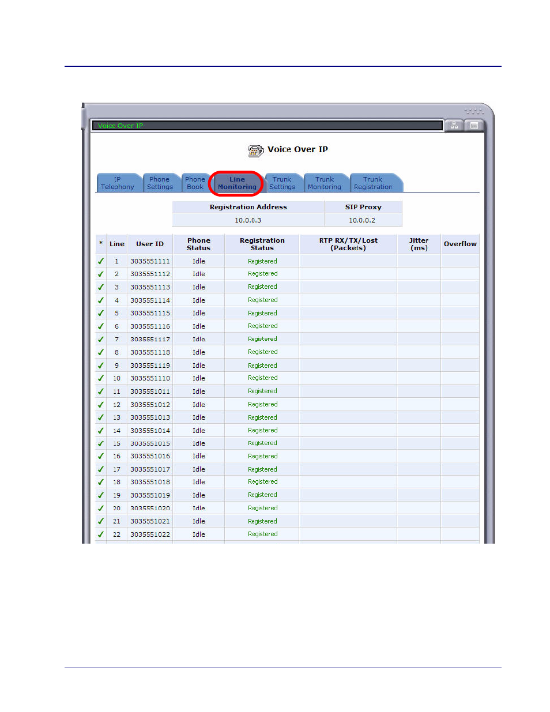Open the Trunk Monitoring tab
The height and width of the screenshot is (712, 550).
325,183
